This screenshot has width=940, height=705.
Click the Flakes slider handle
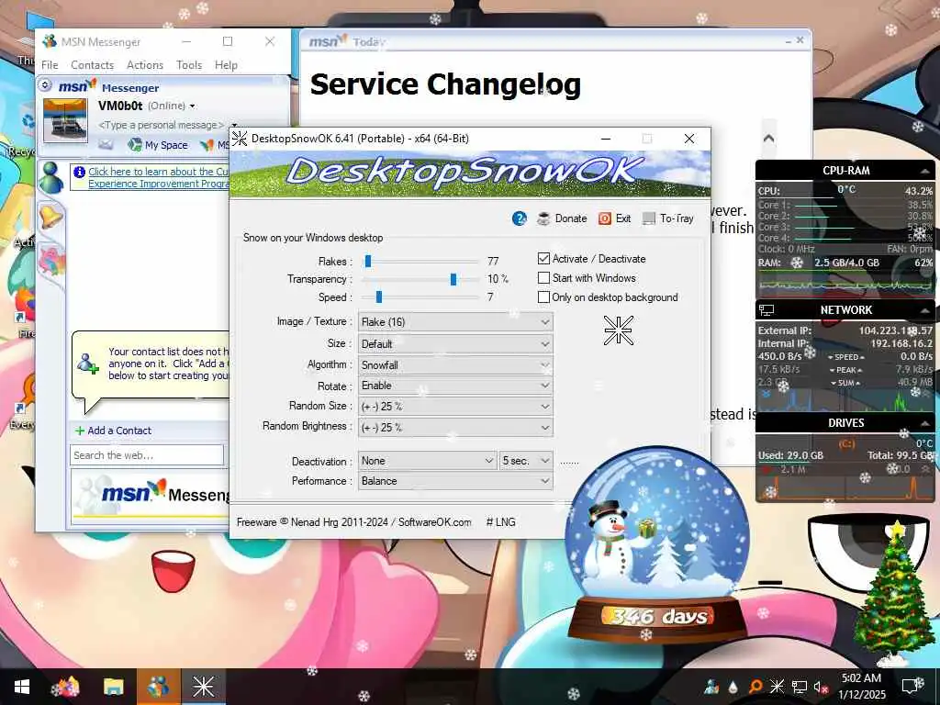point(368,261)
